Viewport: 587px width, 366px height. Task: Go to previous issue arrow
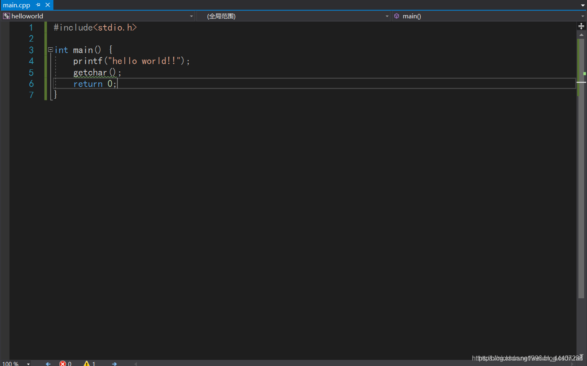[48, 364]
